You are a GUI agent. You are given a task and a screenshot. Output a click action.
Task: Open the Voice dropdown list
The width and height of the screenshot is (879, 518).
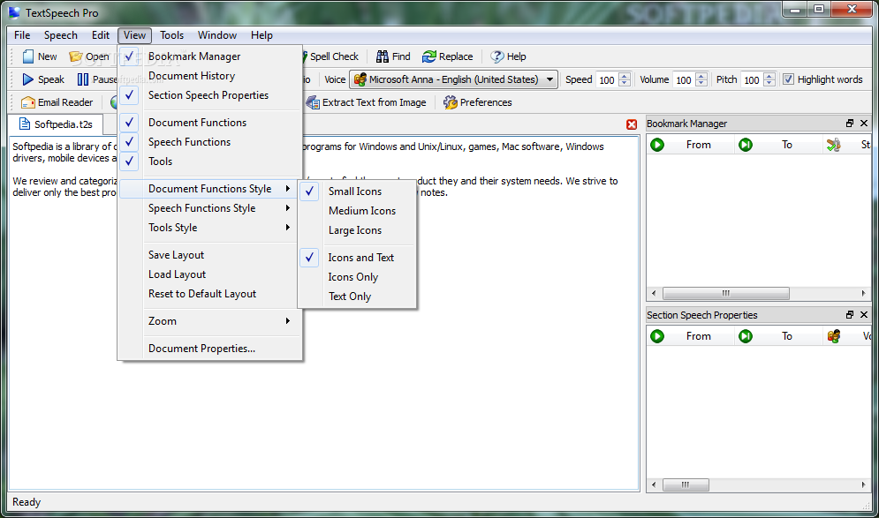[x=550, y=79]
